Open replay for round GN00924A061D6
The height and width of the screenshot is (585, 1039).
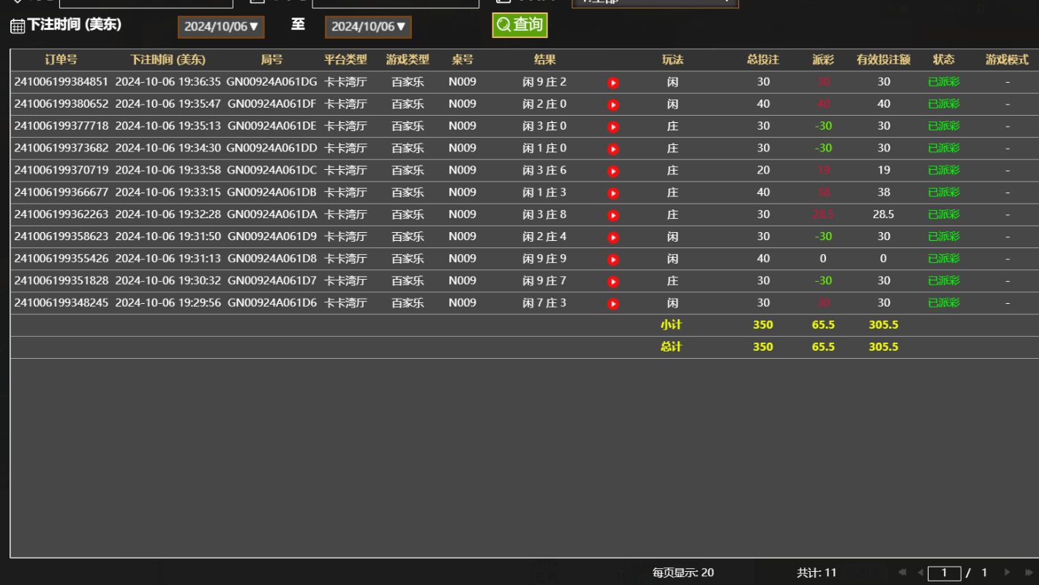[613, 303]
